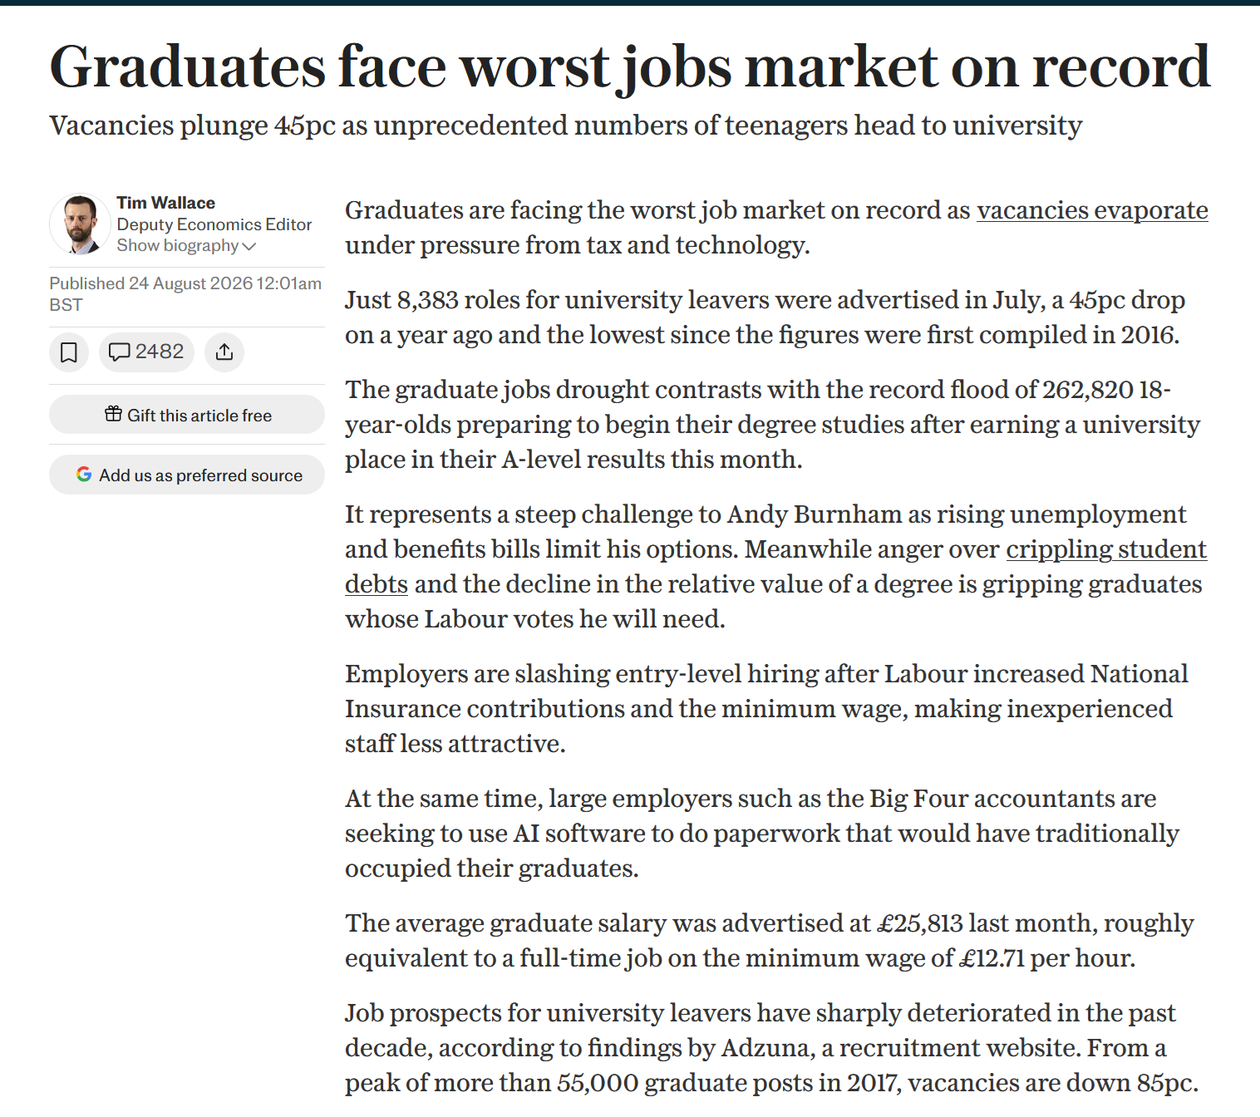Click the 'Graduates face worst jobs market' headline
1260x1117 pixels.
pyautogui.click(x=630, y=66)
